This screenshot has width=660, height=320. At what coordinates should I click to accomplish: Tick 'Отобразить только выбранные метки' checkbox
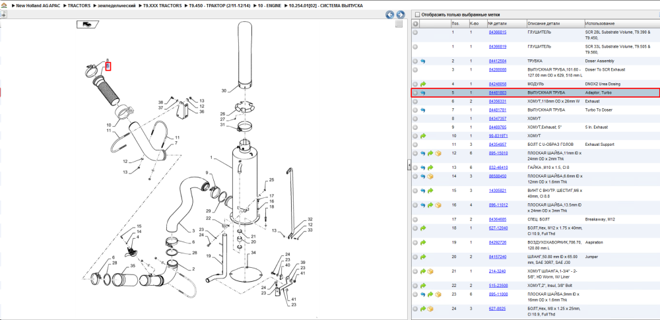coord(417,15)
